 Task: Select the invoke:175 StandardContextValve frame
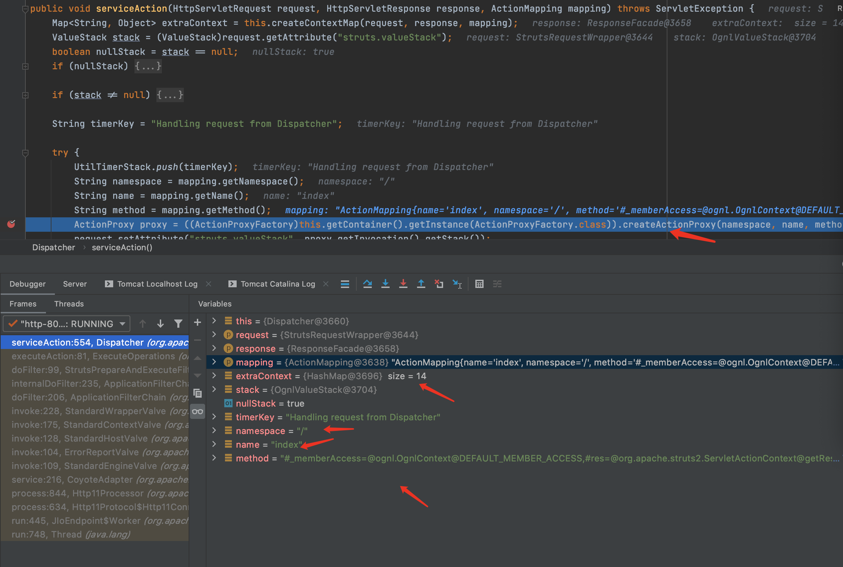tap(94, 425)
